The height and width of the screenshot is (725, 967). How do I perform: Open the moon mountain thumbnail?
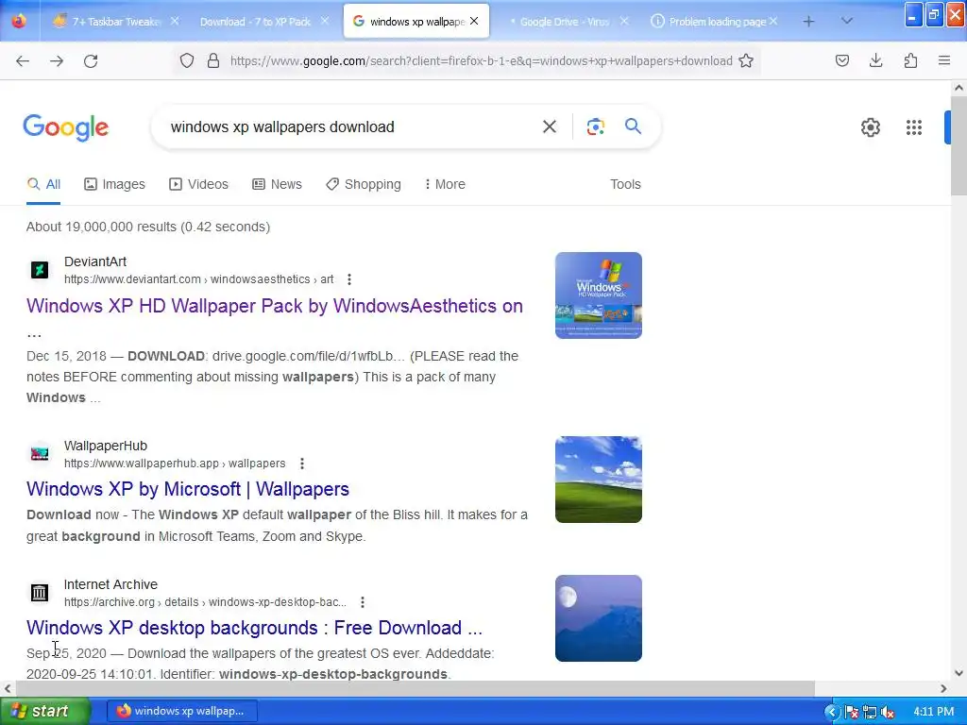pos(598,618)
